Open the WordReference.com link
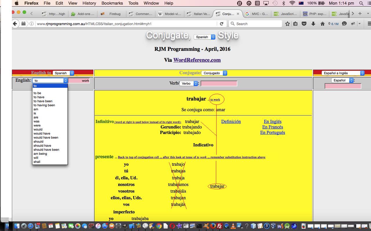Image resolution: width=371 pixels, height=231 pixels. click(x=197, y=60)
